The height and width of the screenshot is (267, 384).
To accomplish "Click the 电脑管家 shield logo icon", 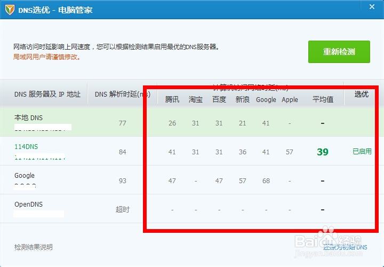I will point(10,10).
